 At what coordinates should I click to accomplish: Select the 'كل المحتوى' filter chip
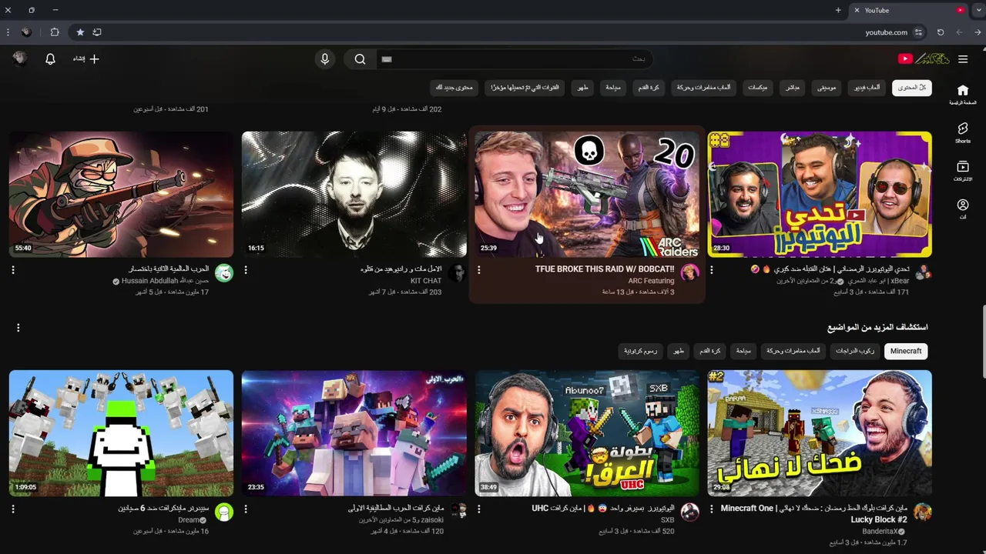[x=912, y=88]
